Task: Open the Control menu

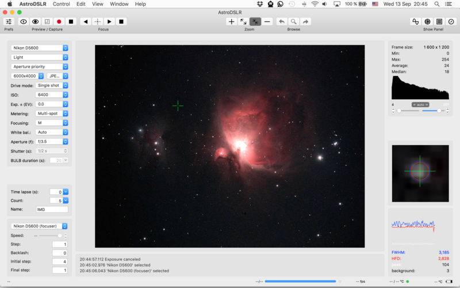Action: (x=61, y=4)
